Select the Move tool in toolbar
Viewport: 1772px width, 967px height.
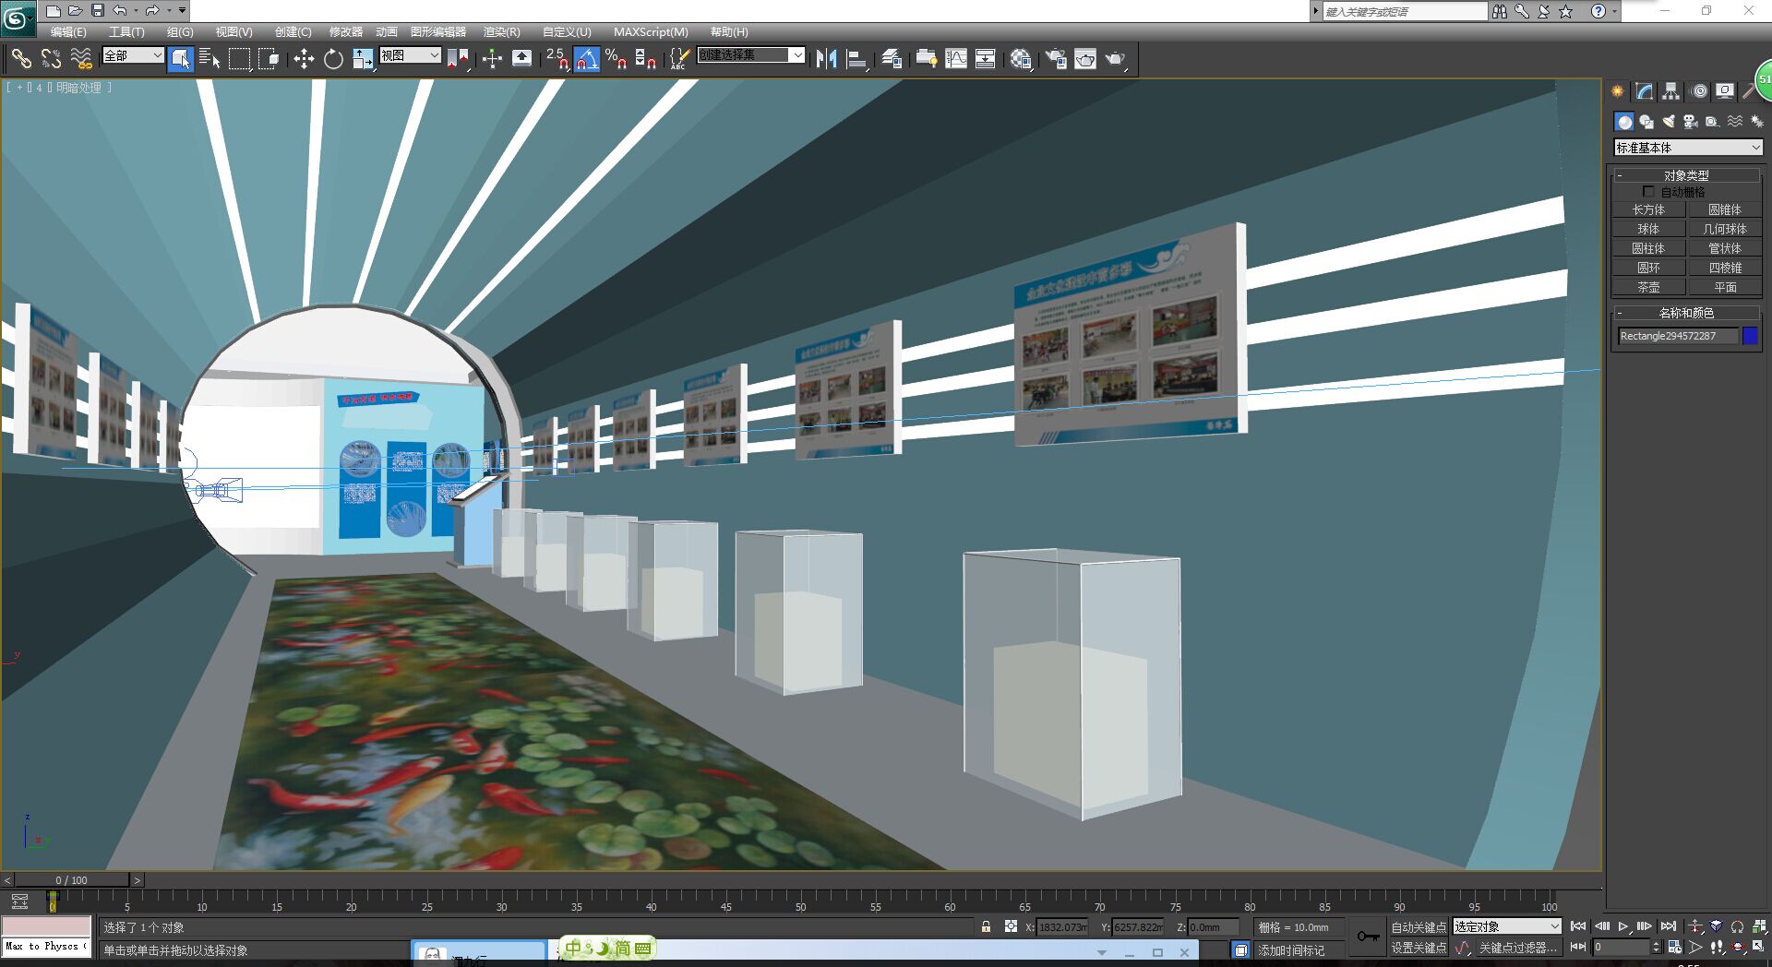click(304, 59)
